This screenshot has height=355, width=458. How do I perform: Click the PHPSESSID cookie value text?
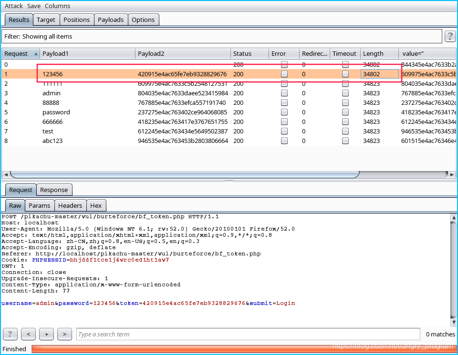[119, 260]
